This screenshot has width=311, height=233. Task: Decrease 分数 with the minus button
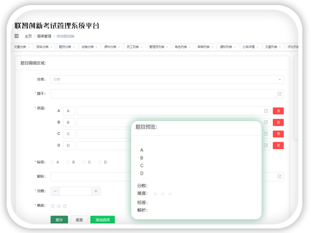55,191
